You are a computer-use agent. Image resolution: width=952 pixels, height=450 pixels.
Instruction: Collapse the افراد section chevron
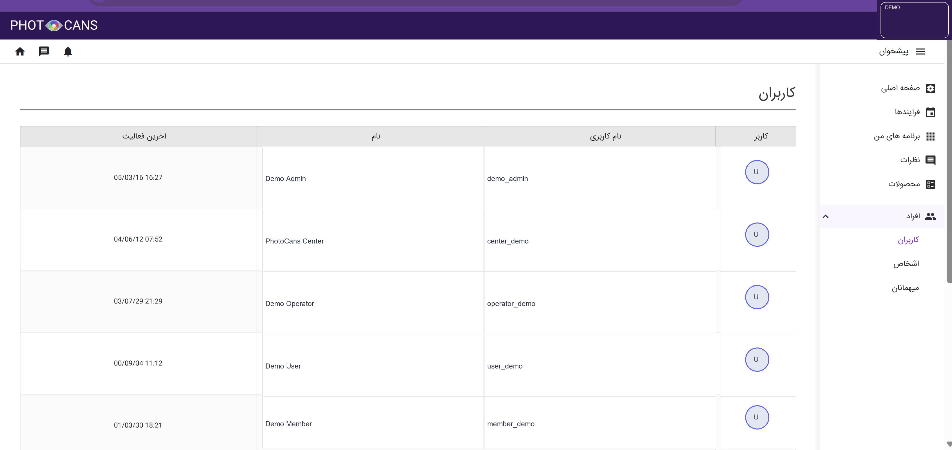pyautogui.click(x=826, y=216)
